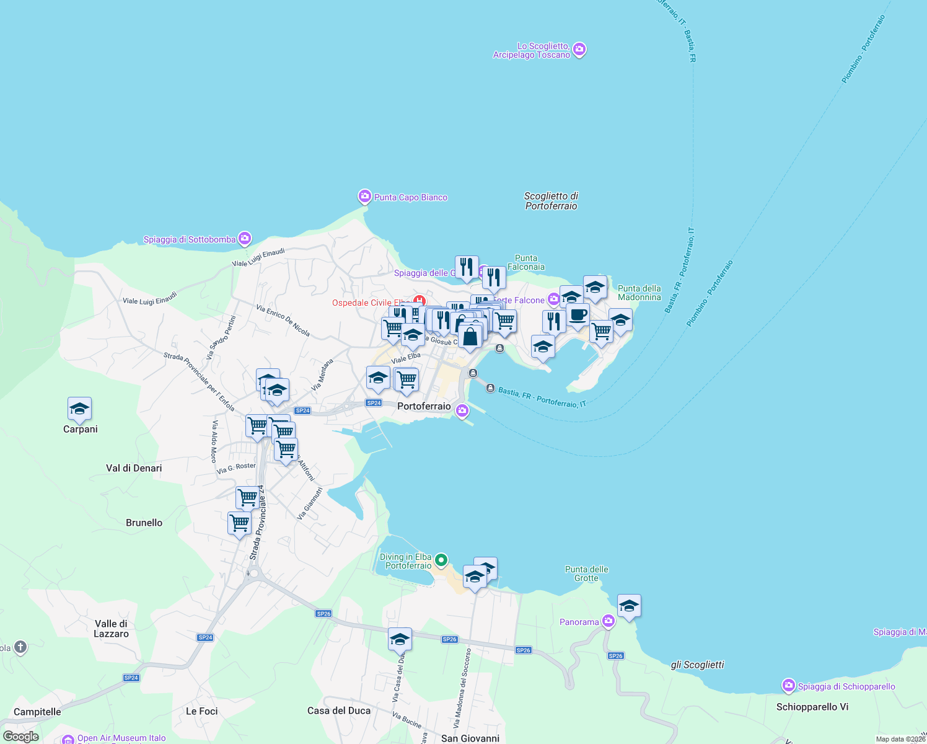Click the coffee cup café pin near the harbor
This screenshot has height=744, width=927.
(577, 315)
